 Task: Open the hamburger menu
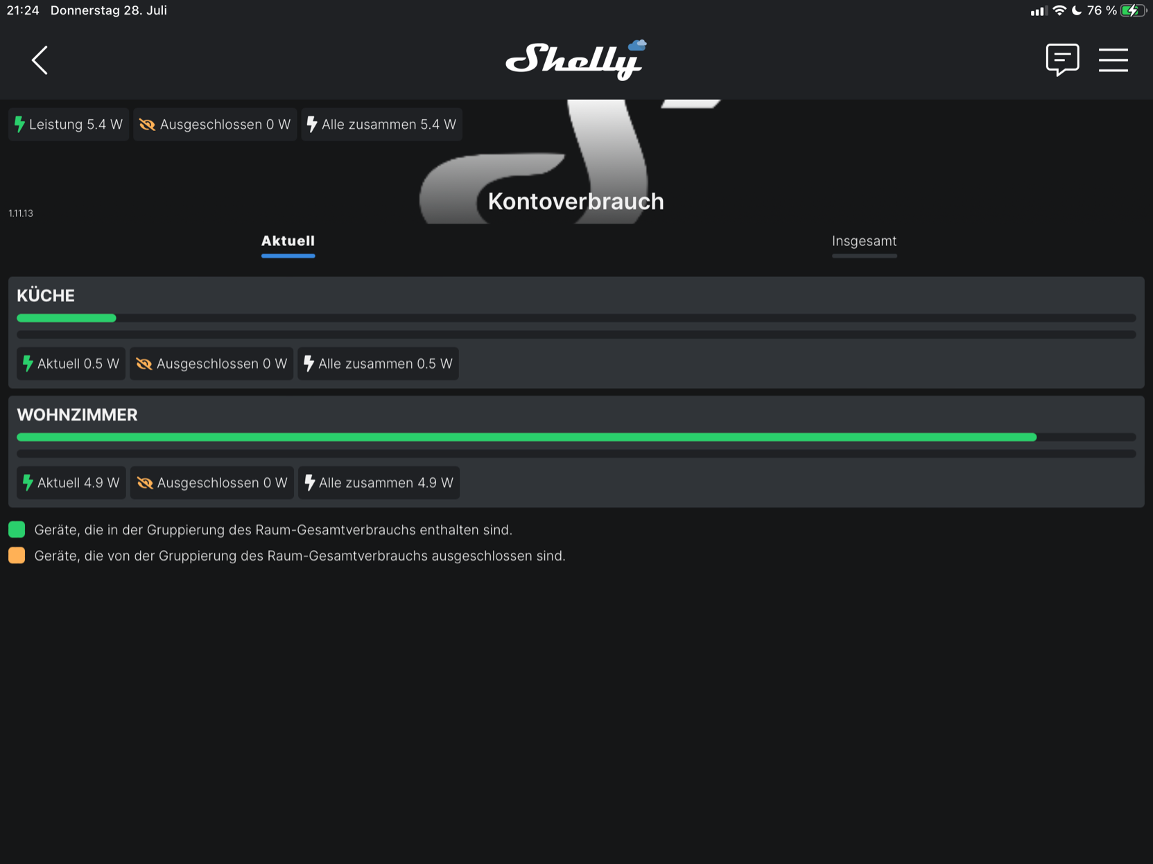[1113, 60]
